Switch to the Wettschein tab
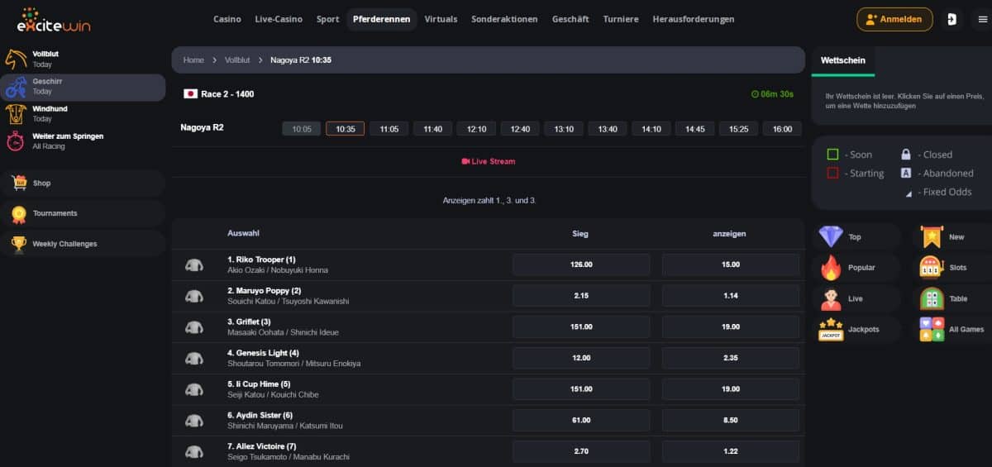Viewport: 992px width, 467px height. [x=843, y=60]
